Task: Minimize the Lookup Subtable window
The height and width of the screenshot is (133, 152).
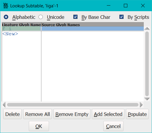Action: (109, 6)
